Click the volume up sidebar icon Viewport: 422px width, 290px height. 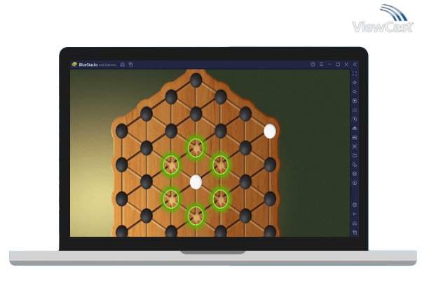tap(355, 83)
